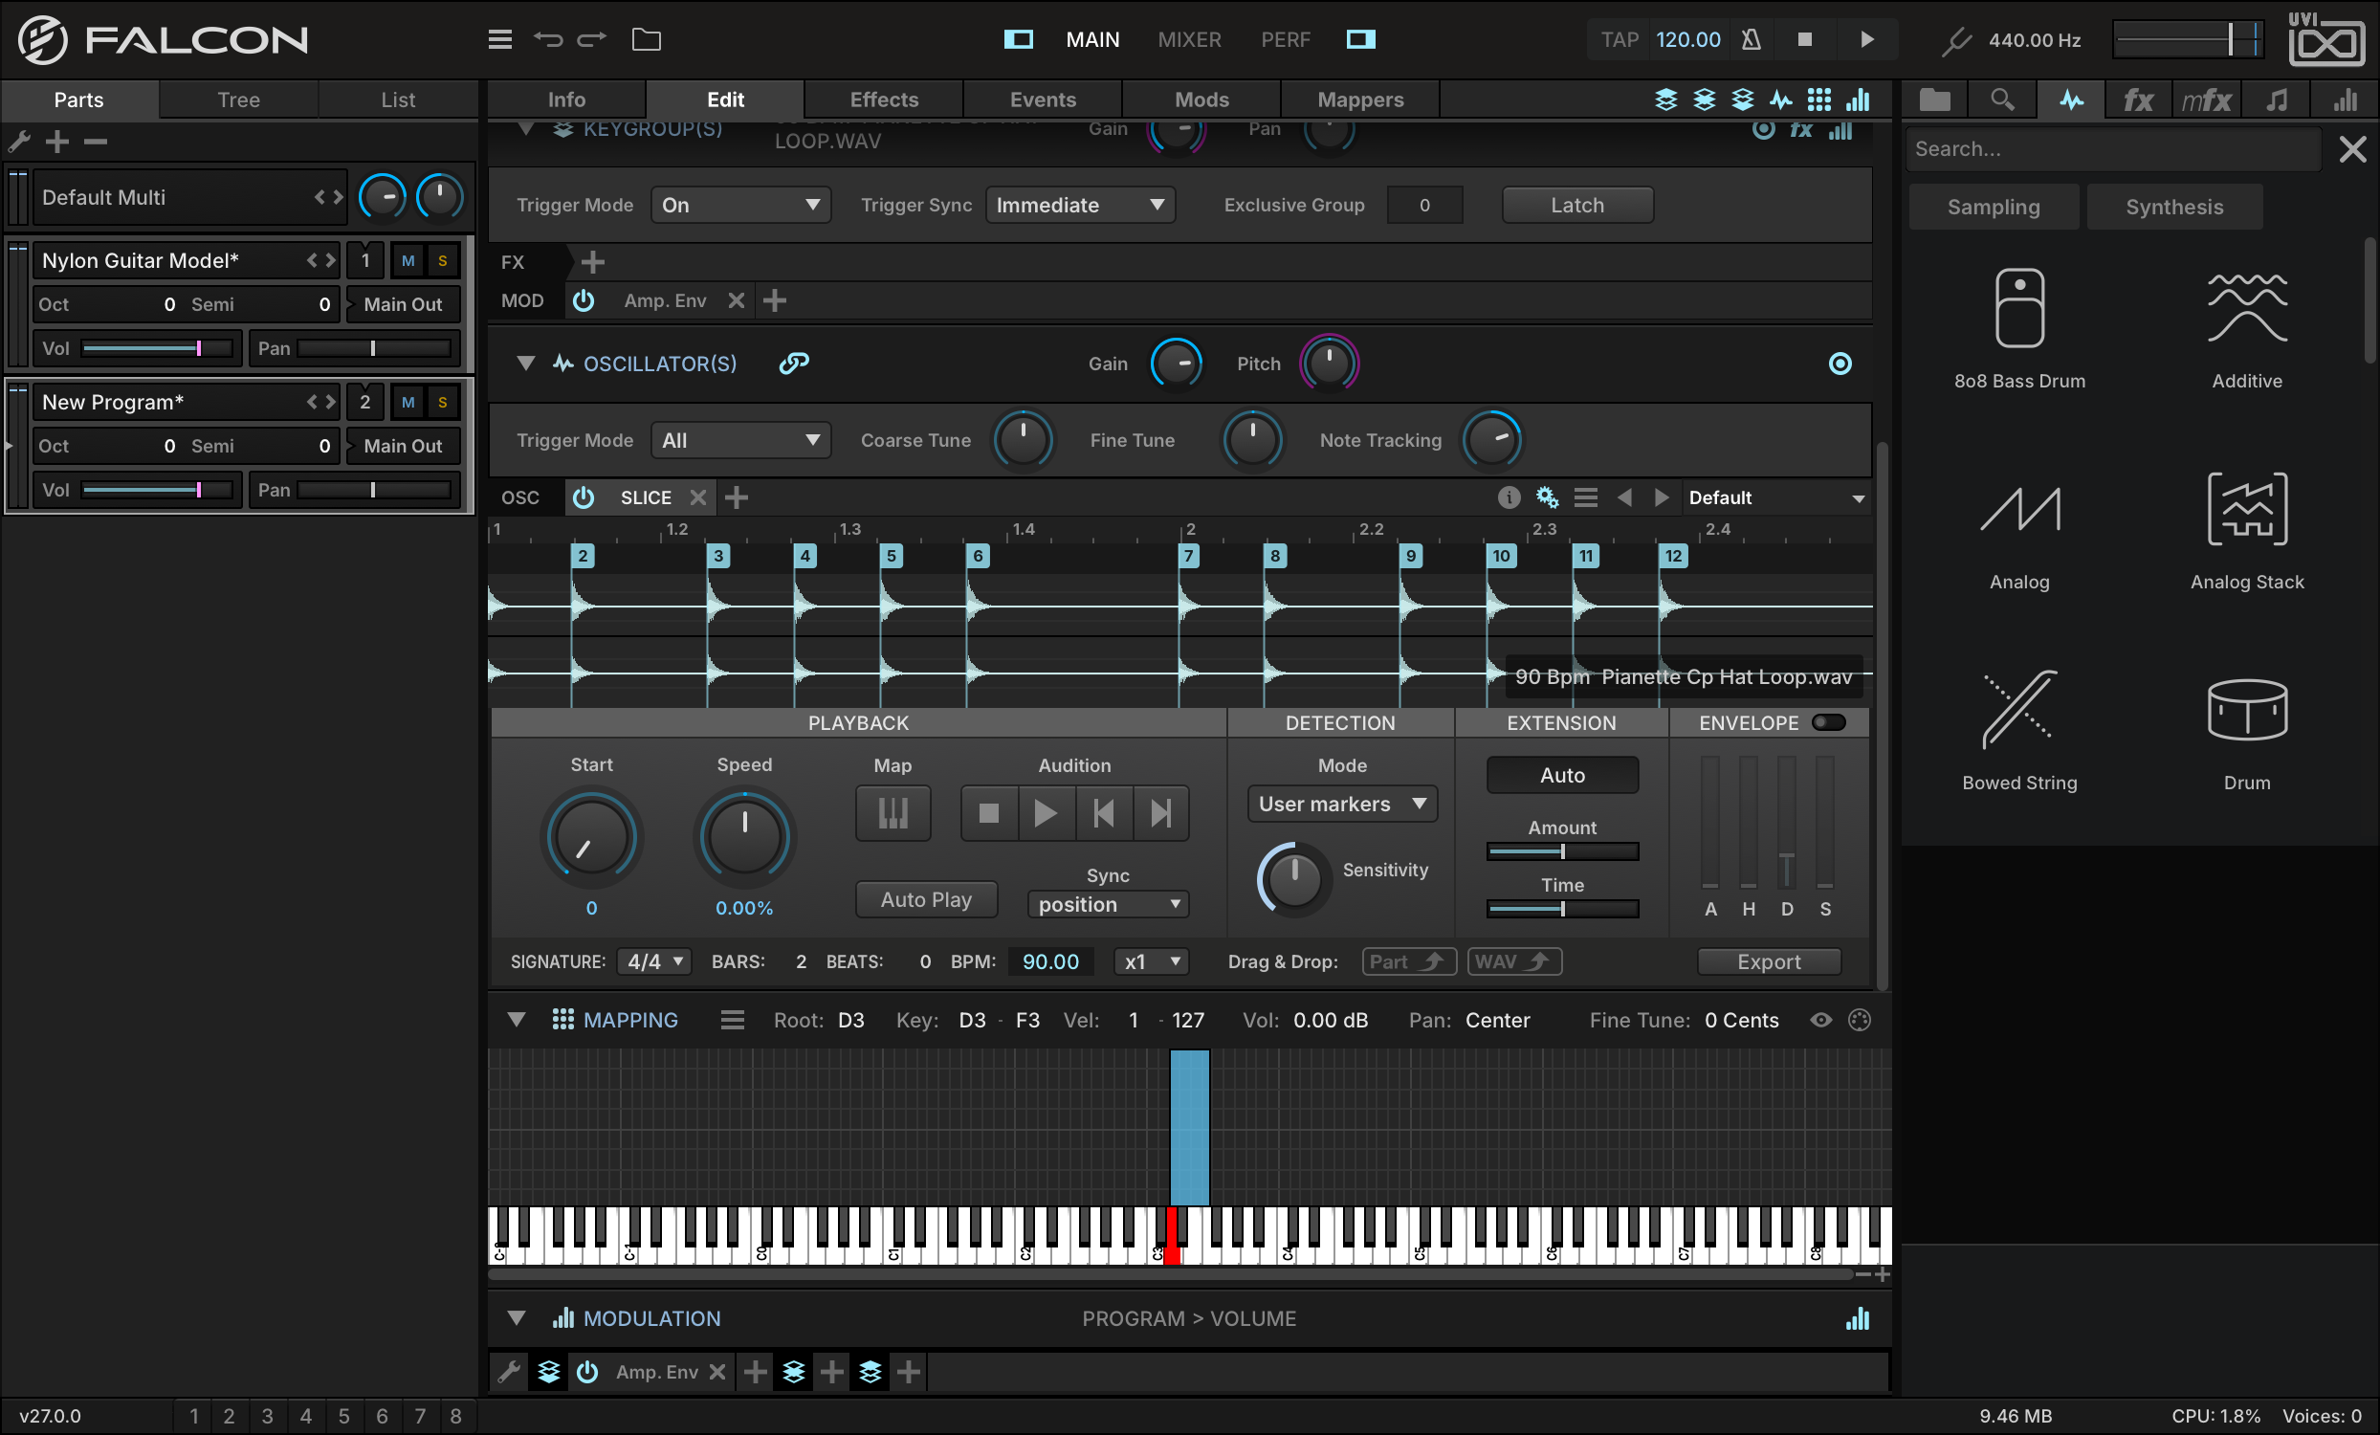This screenshot has height=1435, width=2380.
Task: Switch to the Effects tab
Action: 884,99
